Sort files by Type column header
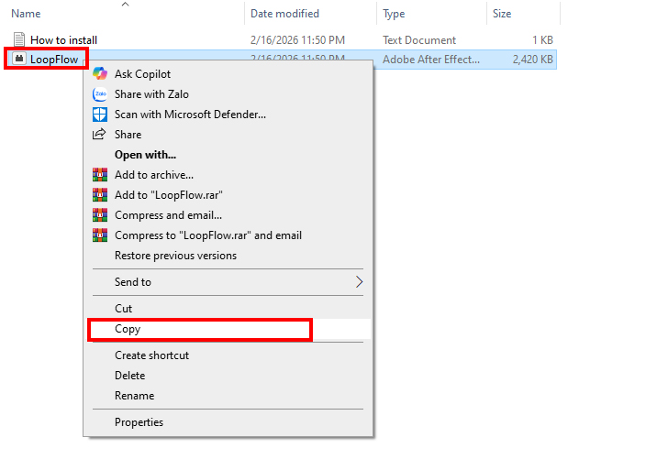Viewport: 668px width, 459px height. 394,14
